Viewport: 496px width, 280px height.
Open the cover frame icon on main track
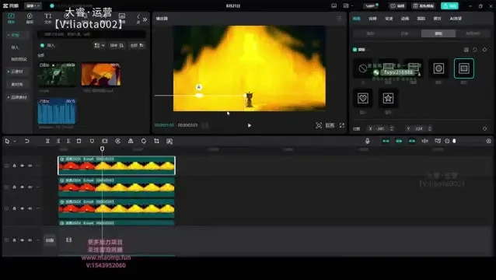68,240
